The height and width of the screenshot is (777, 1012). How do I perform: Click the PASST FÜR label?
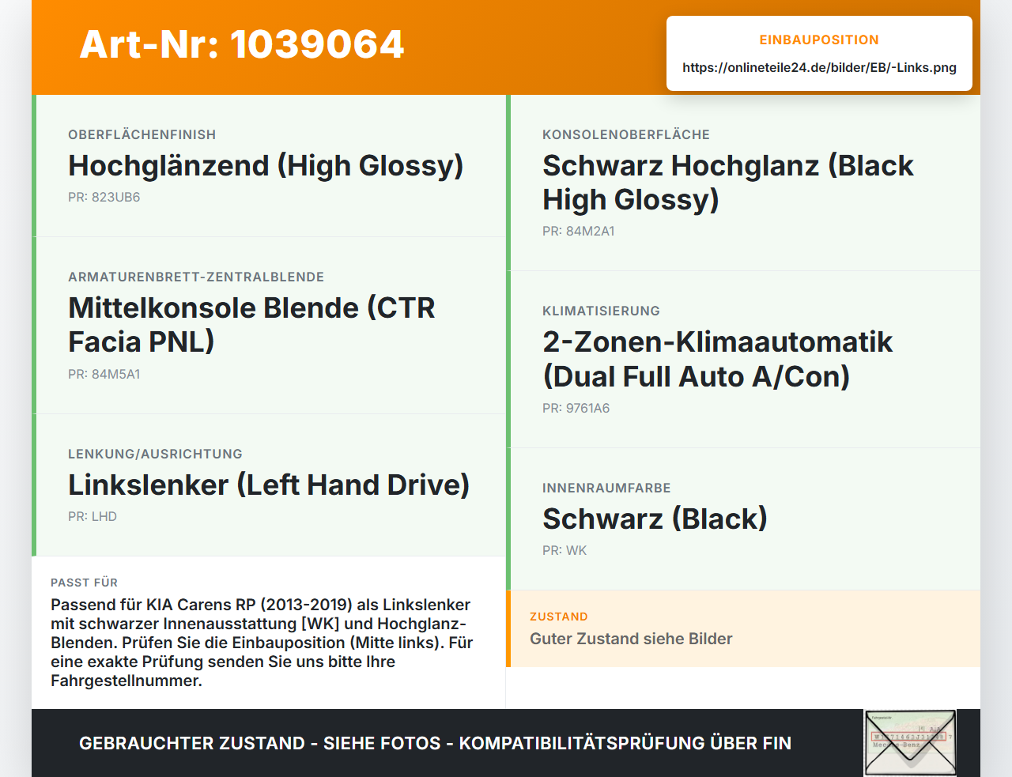point(84,583)
